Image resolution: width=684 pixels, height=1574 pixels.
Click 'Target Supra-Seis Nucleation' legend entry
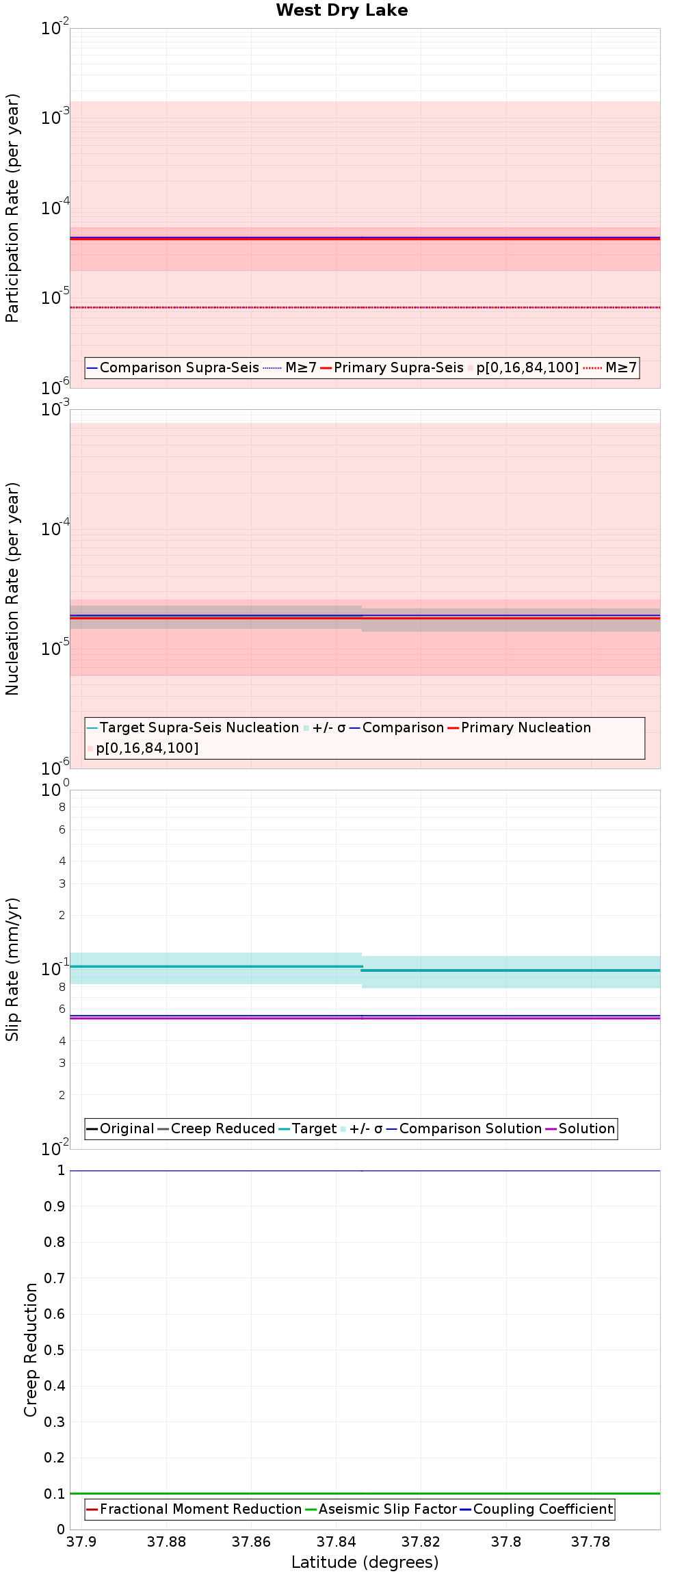click(x=193, y=727)
